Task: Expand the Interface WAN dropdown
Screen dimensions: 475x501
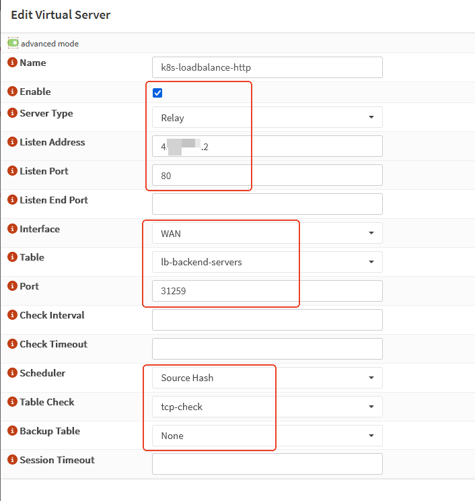Action: coord(267,233)
